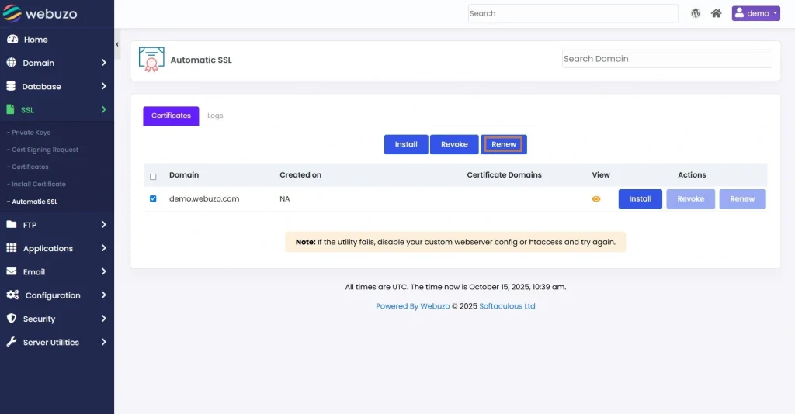Viewport: 795px width, 414px height.
Task: Expand the Domain menu chevron
Action: tap(103, 63)
